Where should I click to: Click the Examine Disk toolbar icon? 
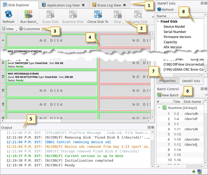point(73,14)
